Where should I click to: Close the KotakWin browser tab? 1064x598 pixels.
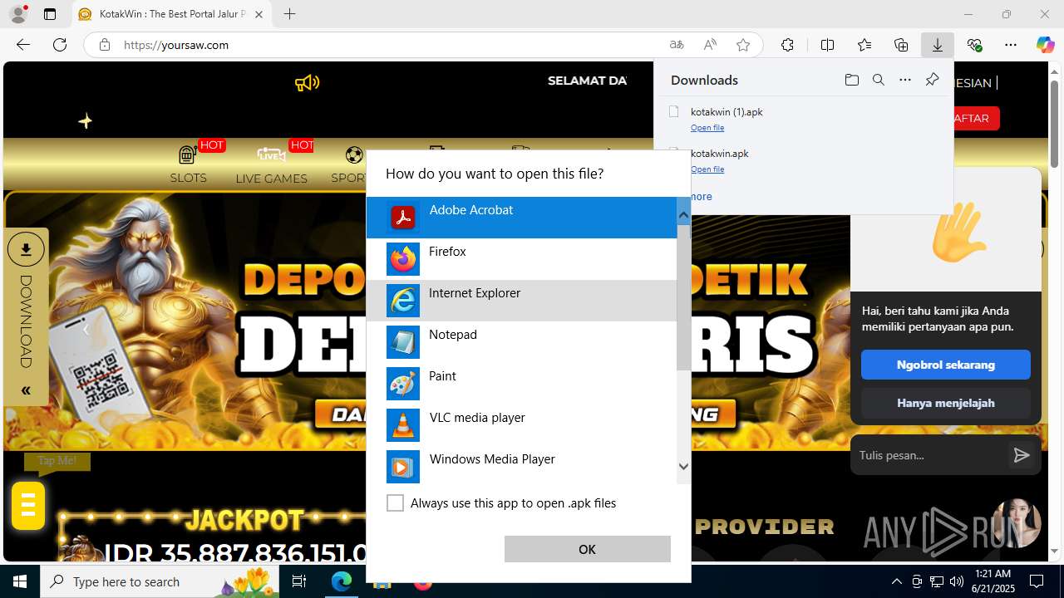pos(259,14)
